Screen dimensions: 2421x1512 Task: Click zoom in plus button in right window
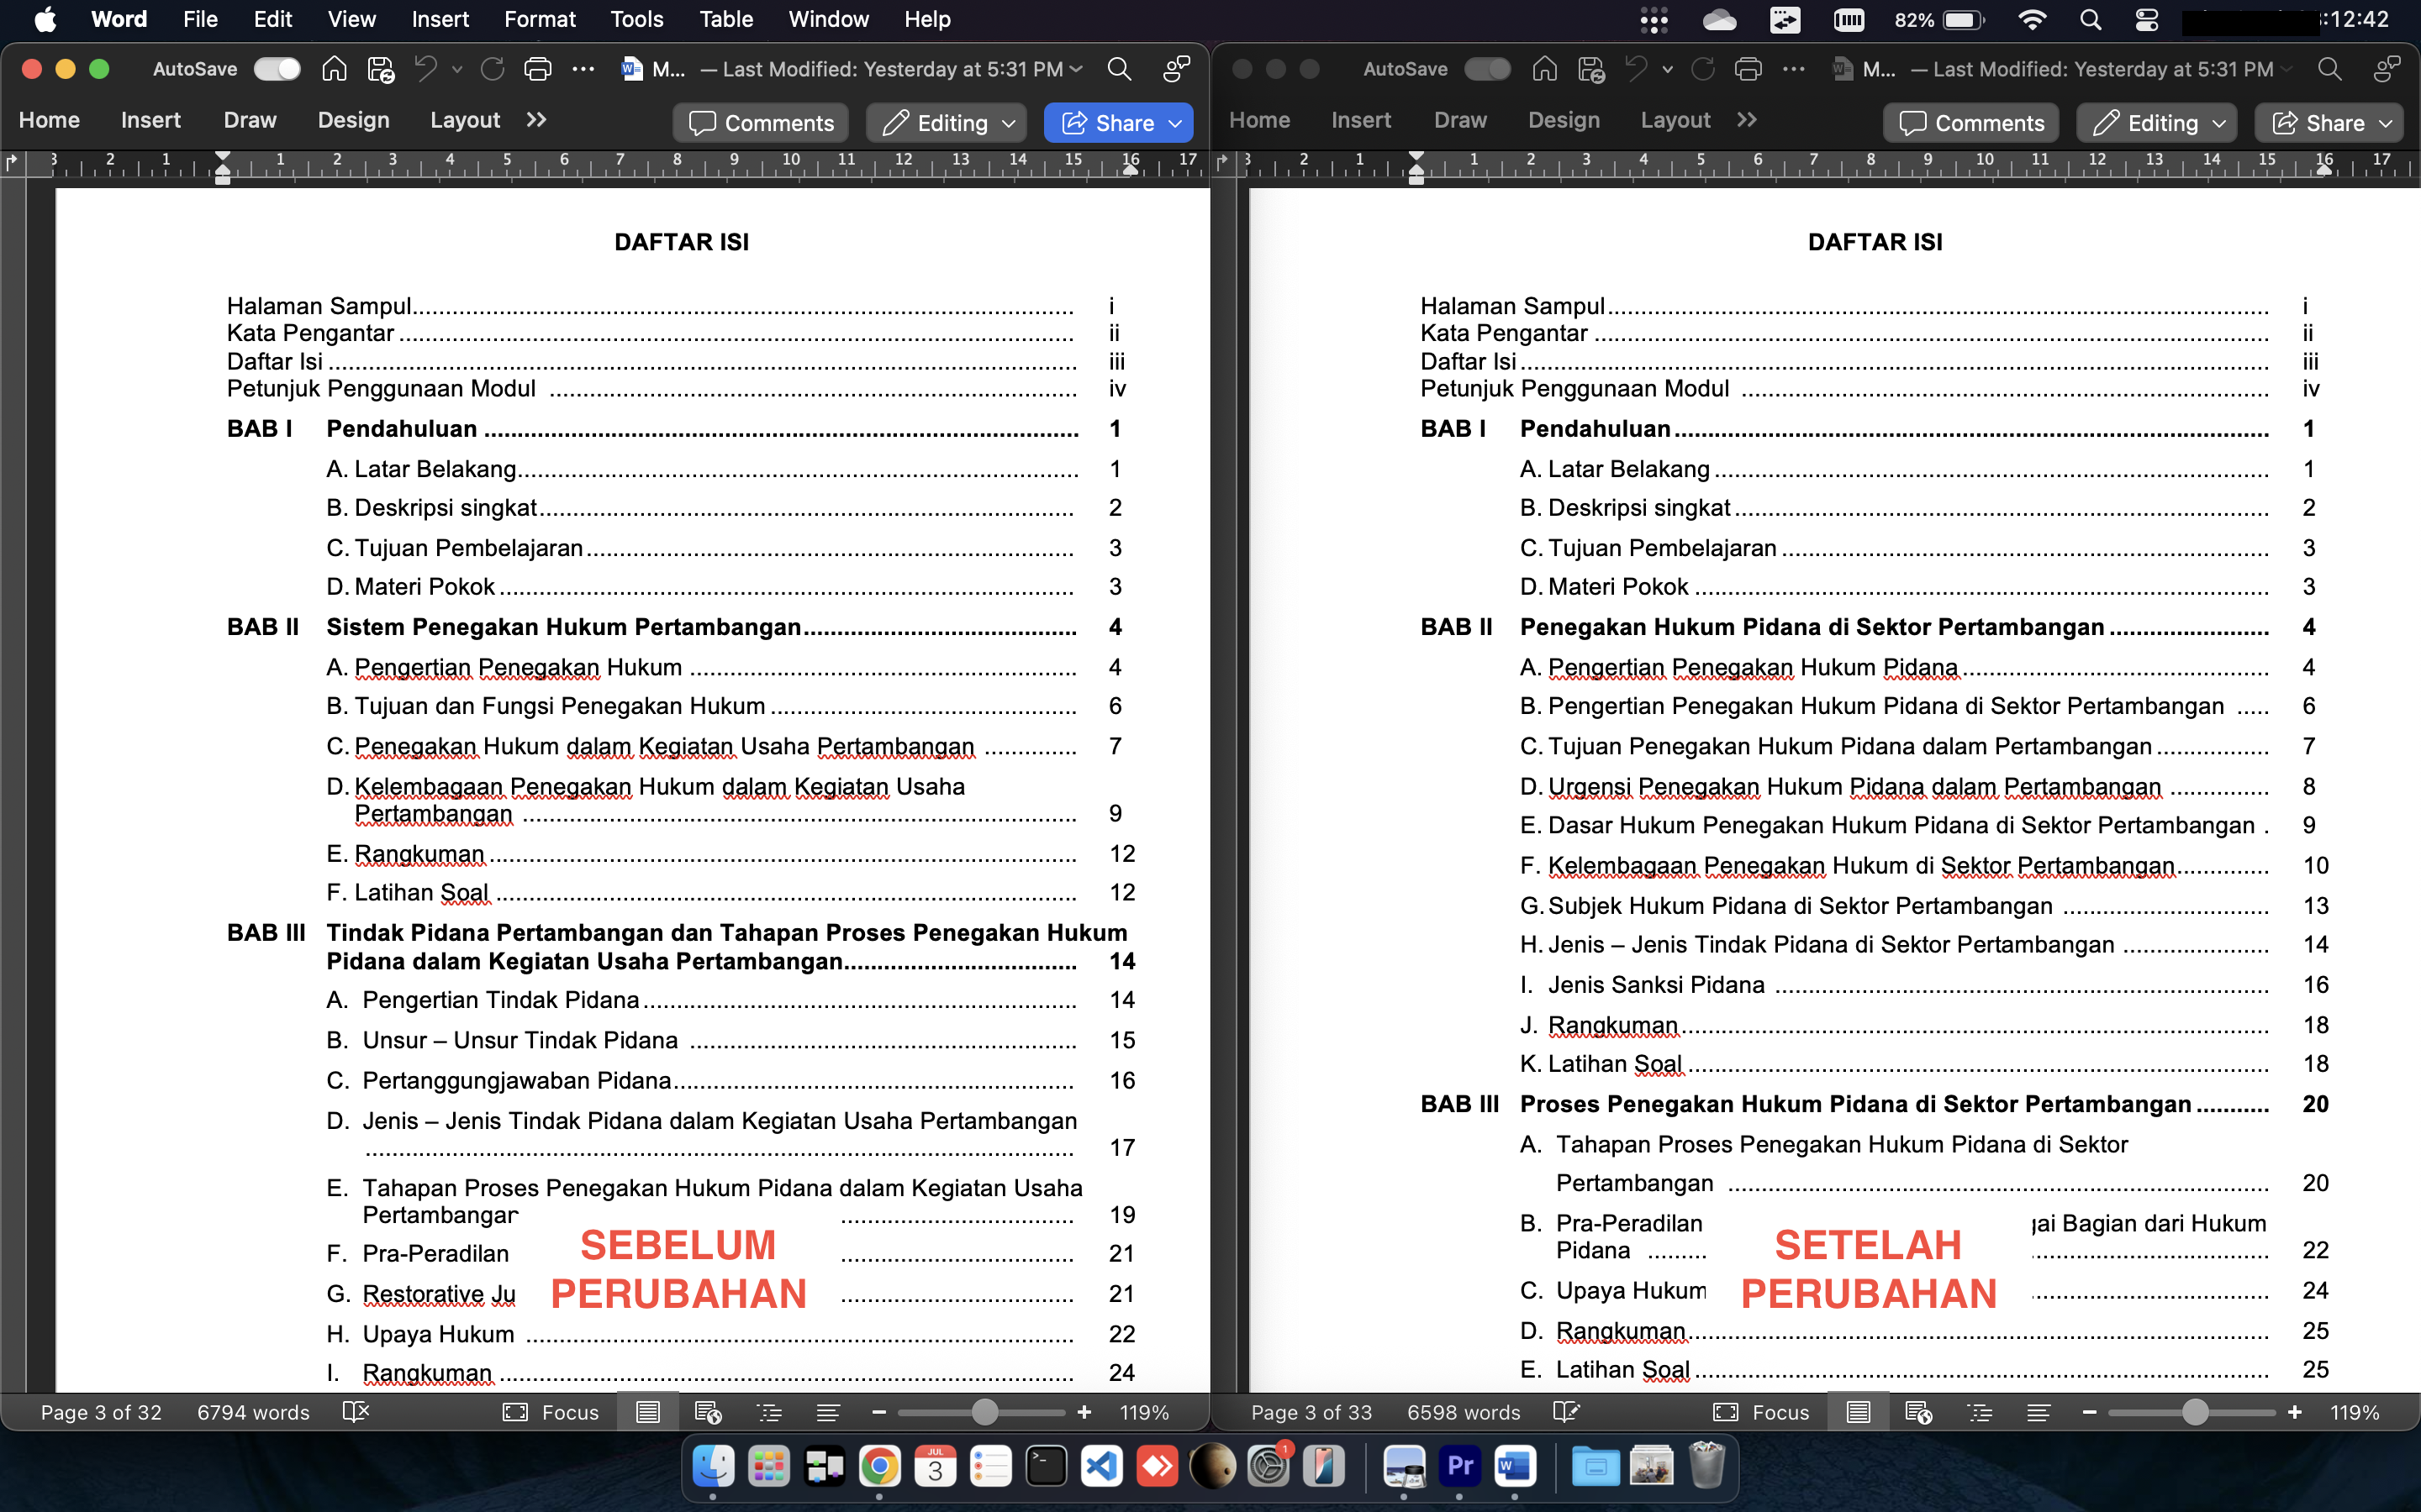[x=2294, y=1412]
